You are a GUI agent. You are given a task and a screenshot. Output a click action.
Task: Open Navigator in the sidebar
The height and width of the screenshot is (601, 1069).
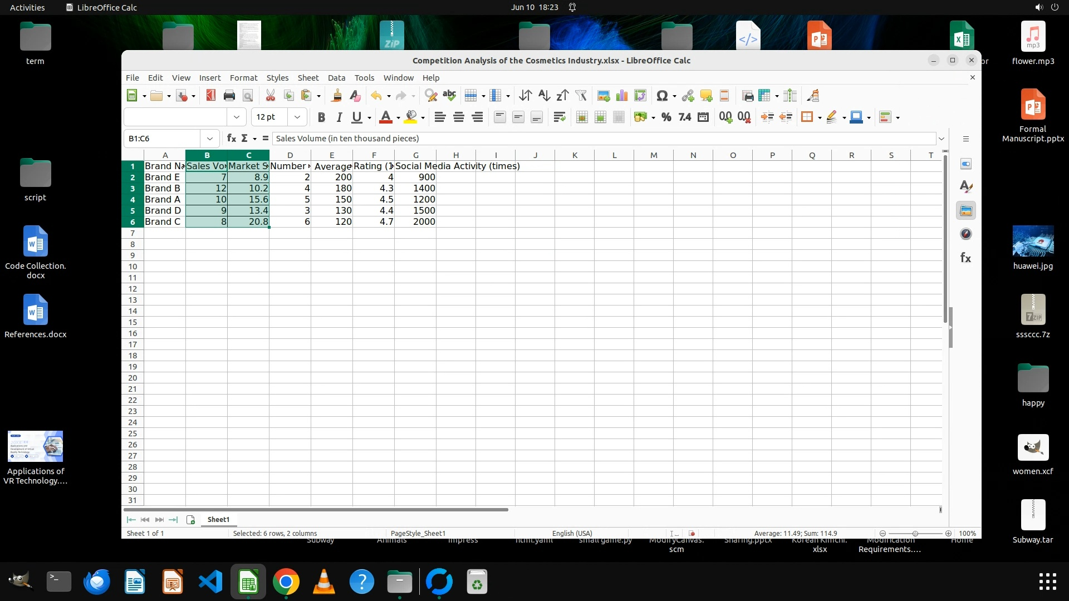click(x=966, y=234)
